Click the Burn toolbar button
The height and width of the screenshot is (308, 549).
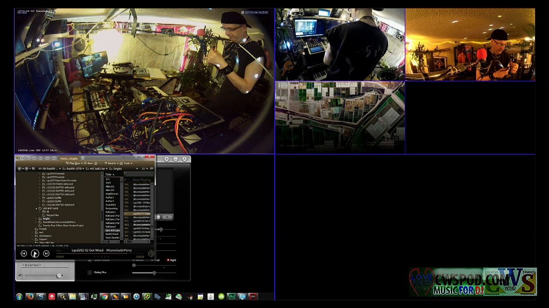pyautogui.click(x=89, y=163)
